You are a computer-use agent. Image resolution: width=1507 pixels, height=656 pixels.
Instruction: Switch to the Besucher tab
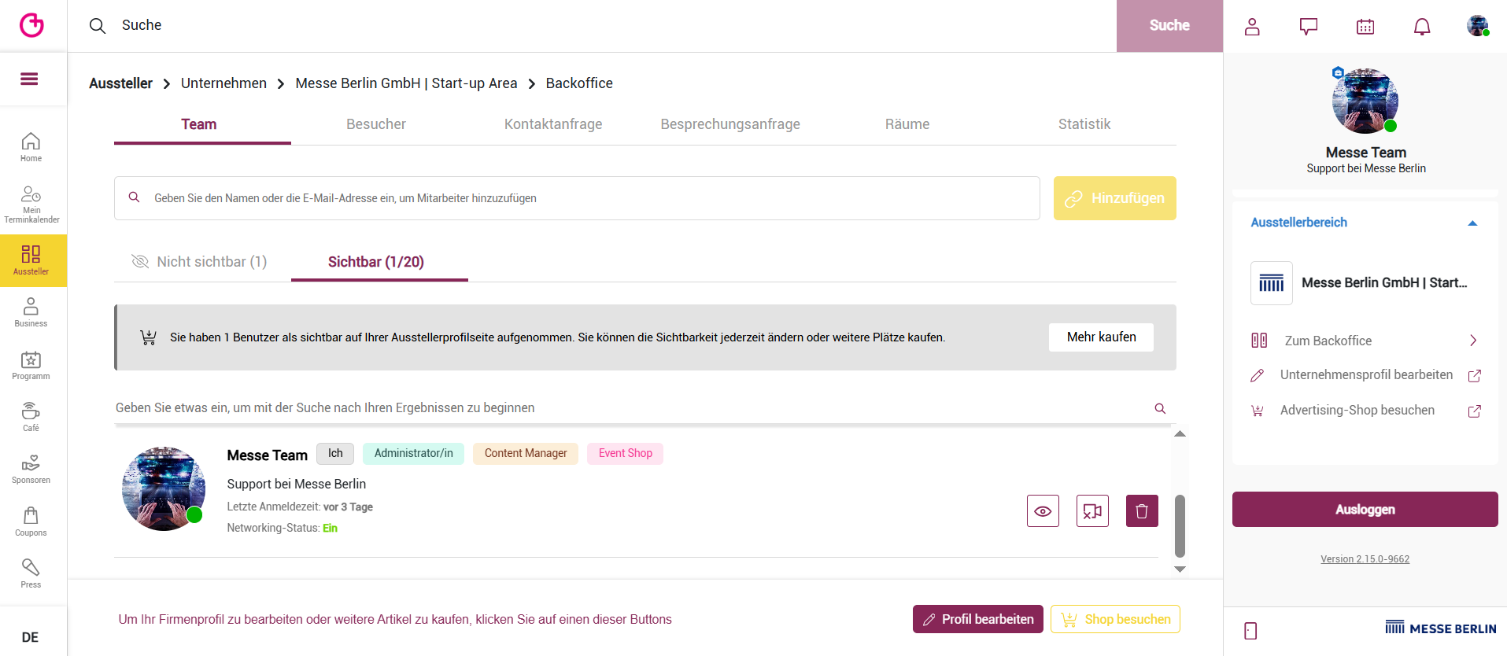376,124
